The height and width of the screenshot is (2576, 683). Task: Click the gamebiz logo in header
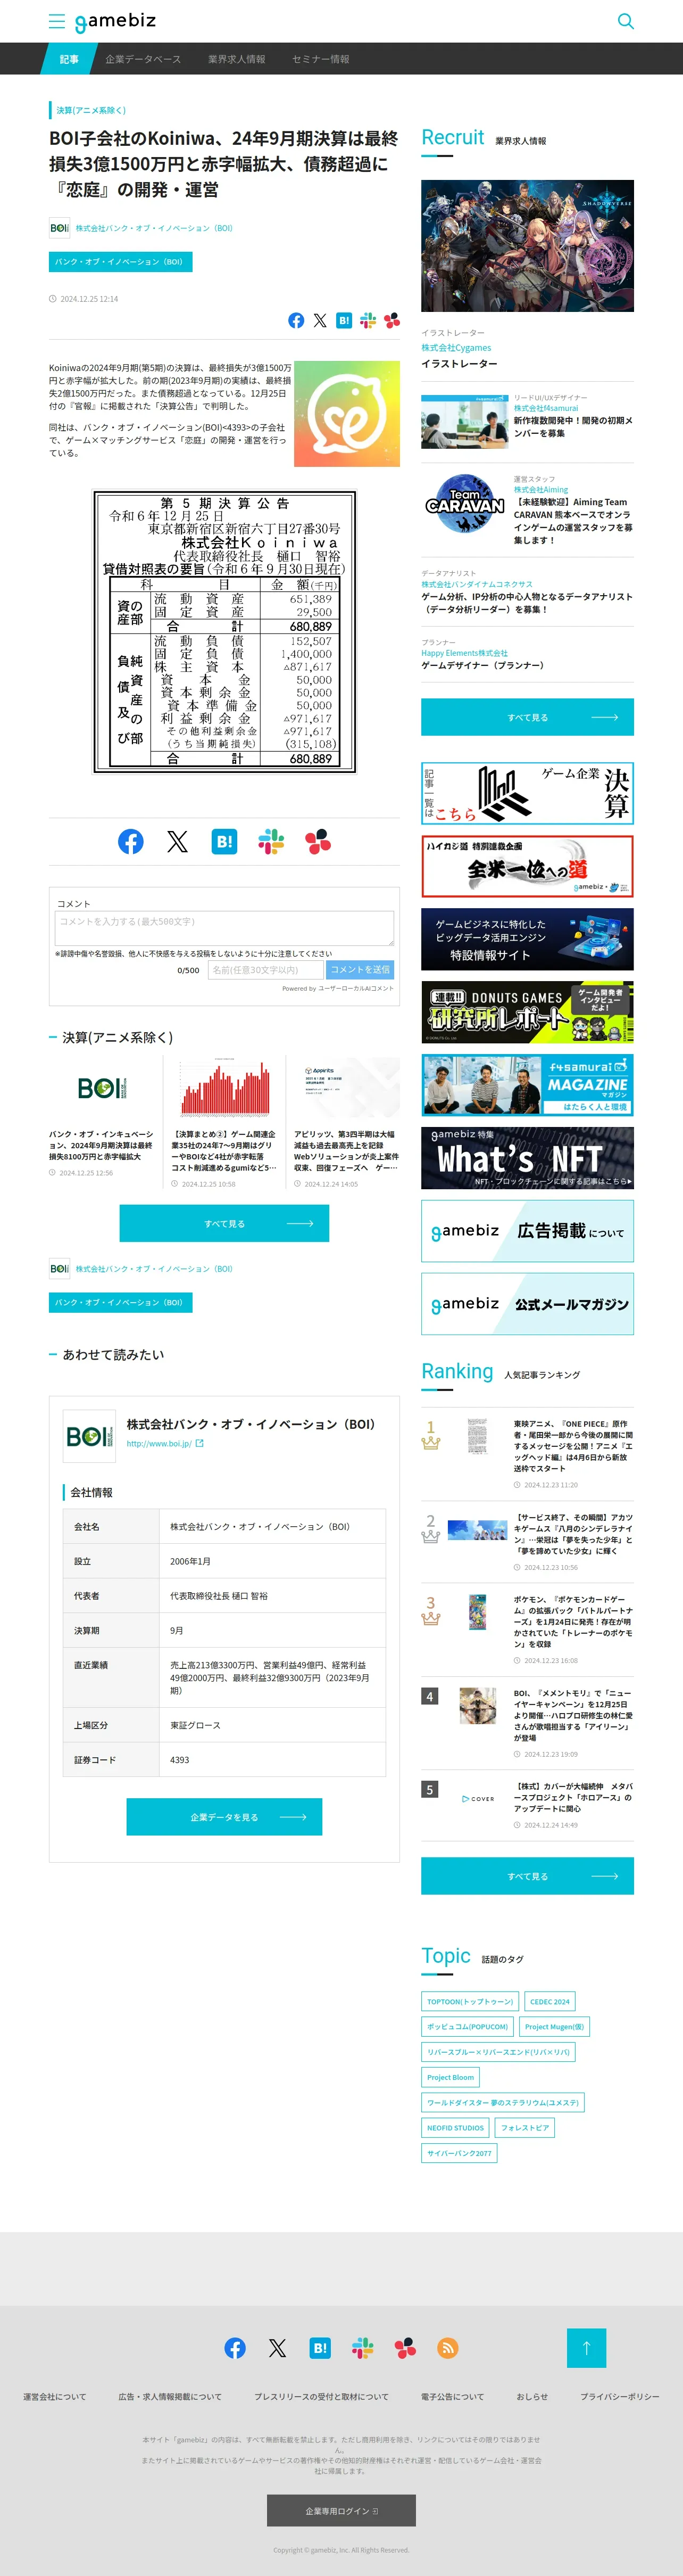pyautogui.click(x=115, y=21)
